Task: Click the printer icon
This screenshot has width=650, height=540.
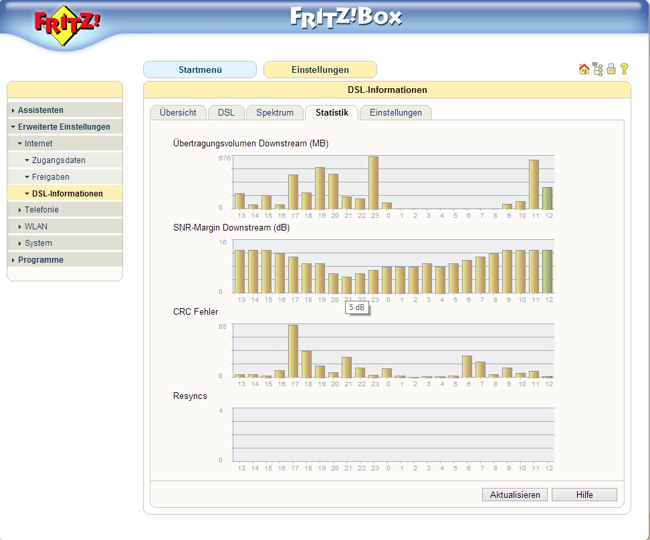Action: 611,70
